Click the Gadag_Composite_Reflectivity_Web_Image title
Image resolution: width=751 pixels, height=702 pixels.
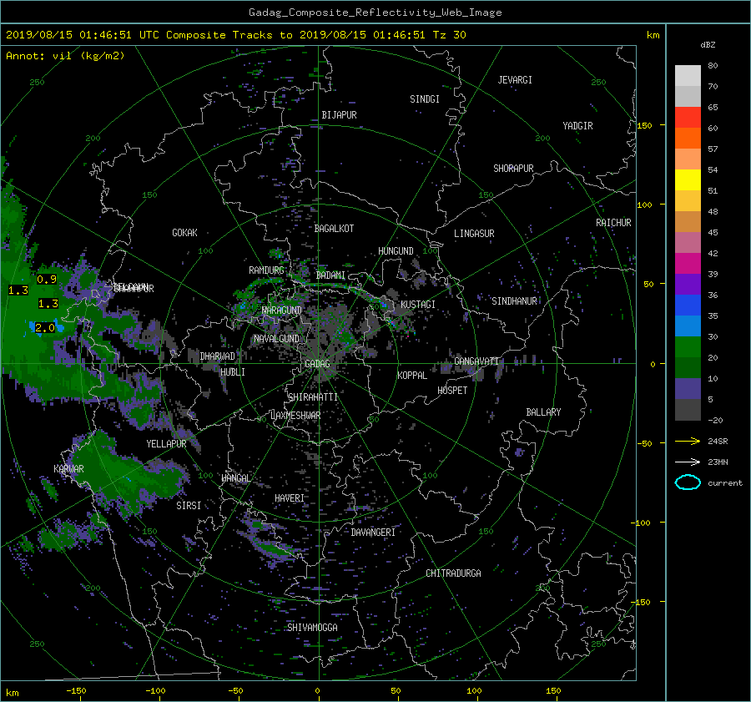(375, 13)
